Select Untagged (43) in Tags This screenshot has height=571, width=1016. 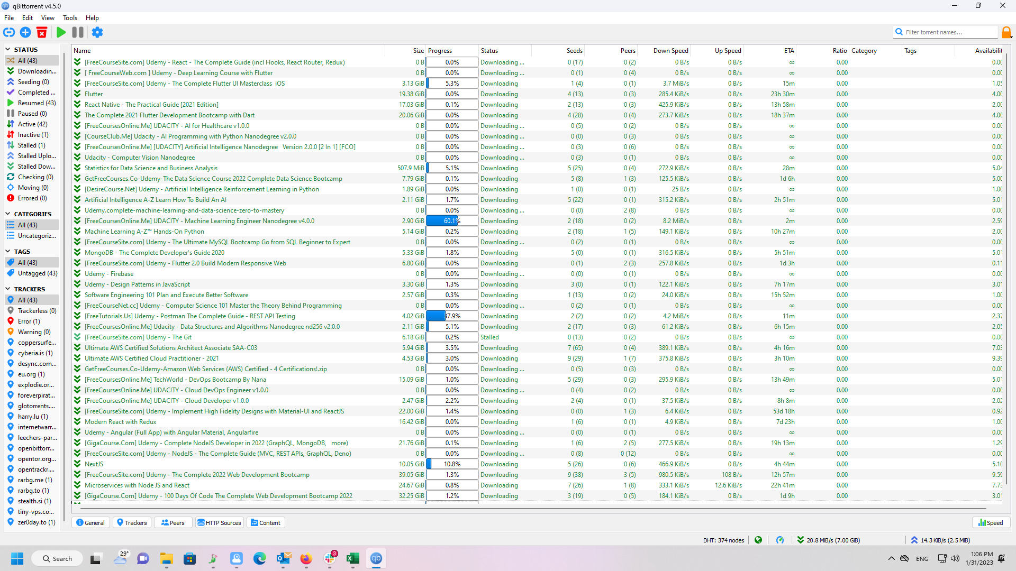(x=32, y=273)
